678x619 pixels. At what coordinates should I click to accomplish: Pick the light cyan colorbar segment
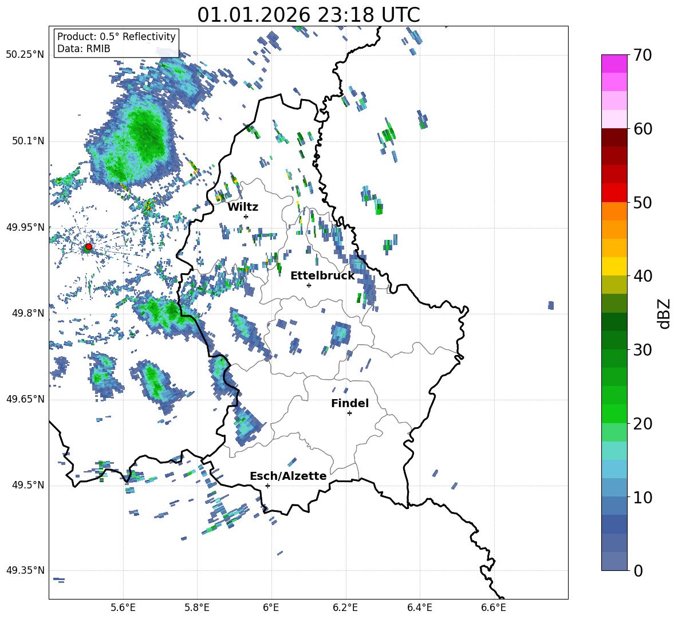[614, 451]
